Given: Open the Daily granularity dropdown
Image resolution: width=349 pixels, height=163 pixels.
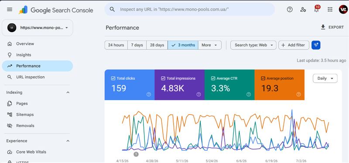Looking at the screenshot, I should (325, 78).
